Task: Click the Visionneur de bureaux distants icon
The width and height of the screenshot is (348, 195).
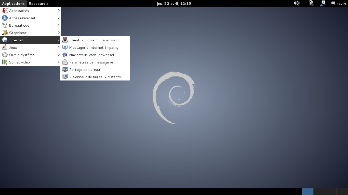Action: coord(65,77)
